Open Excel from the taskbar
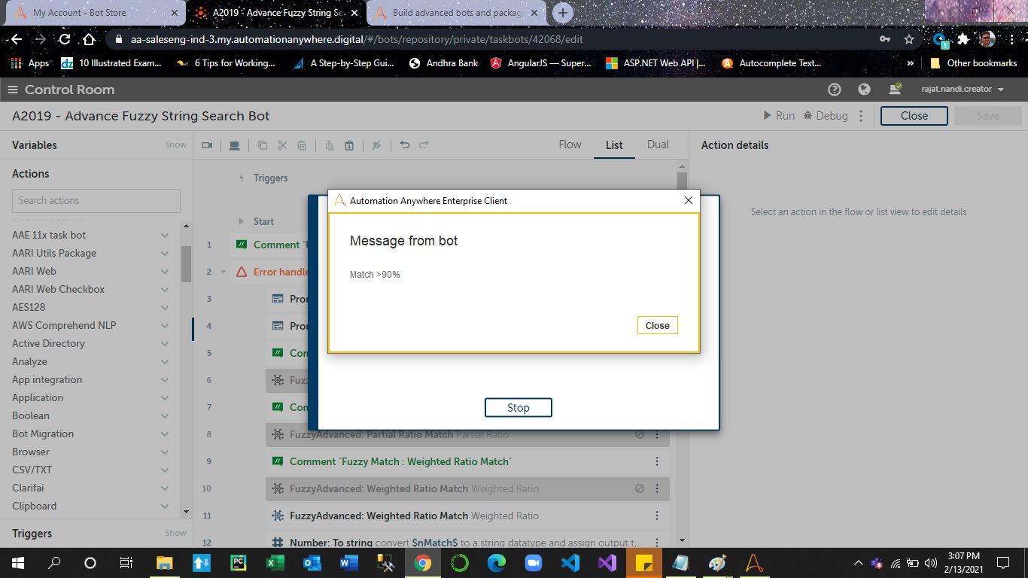The width and height of the screenshot is (1028, 578). 275,562
